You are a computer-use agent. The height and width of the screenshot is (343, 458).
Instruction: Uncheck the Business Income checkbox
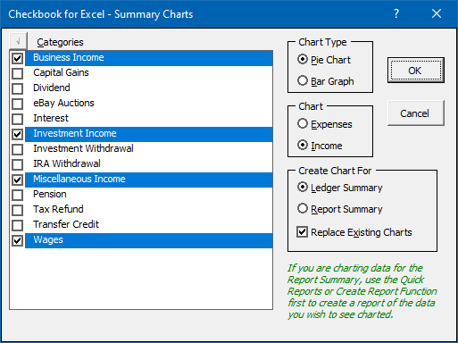point(18,58)
